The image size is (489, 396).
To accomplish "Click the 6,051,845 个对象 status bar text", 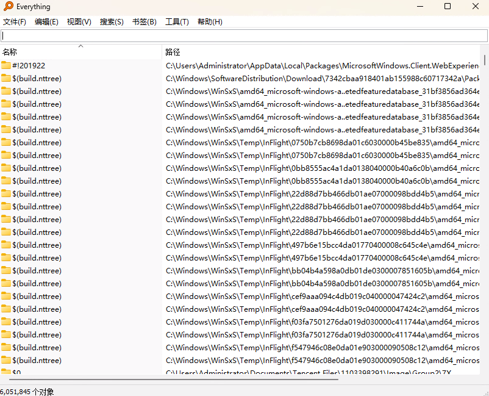I will (x=27, y=392).
